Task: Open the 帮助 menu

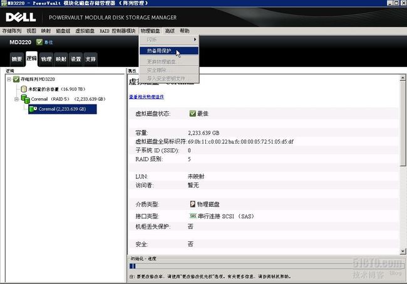Action: pos(185,31)
